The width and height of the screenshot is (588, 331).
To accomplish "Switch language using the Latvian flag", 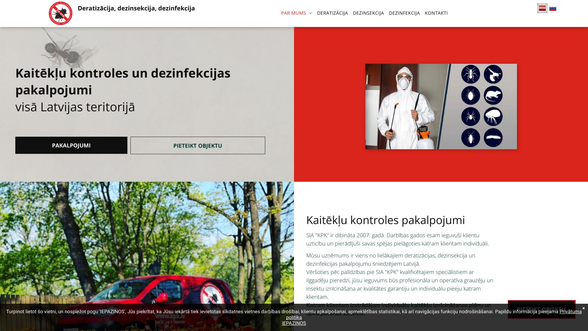I will [x=542, y=9].
